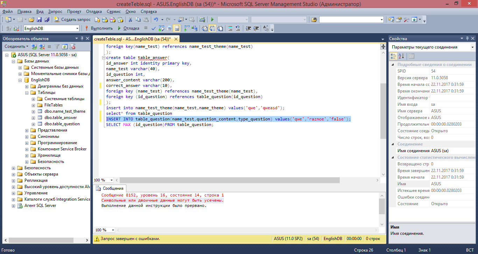Open file with the folder toolbar icon

pyautogui.click(x=31, y=20)
